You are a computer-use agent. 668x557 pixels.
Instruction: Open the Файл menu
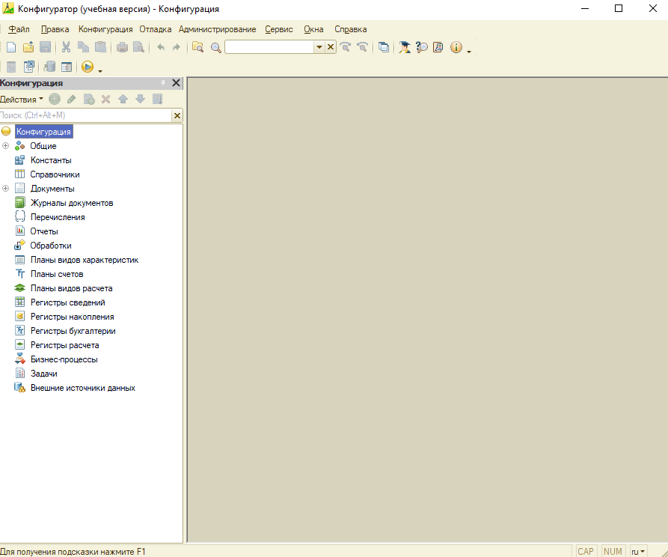[19, 29]
